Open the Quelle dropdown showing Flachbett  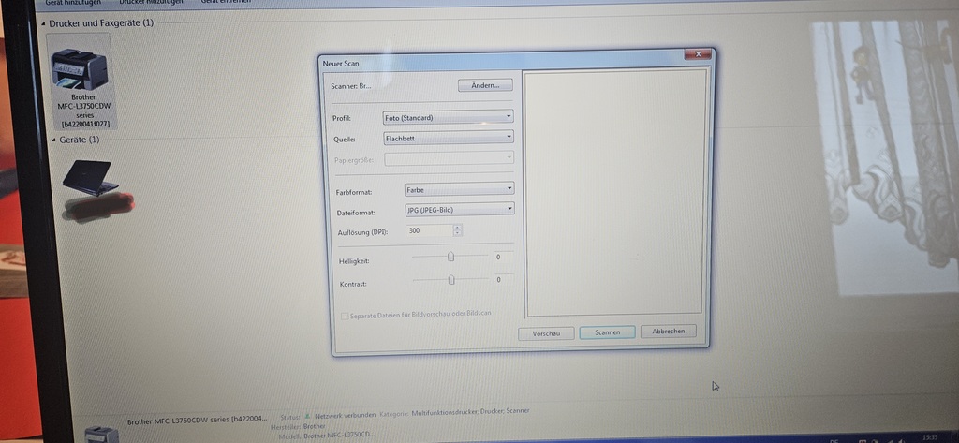pyautogui.click(x=448, y=138)
